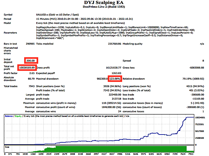Select consecutive profit value 1846300.00 (56)
209x156 pixels.
pos(111,107)
